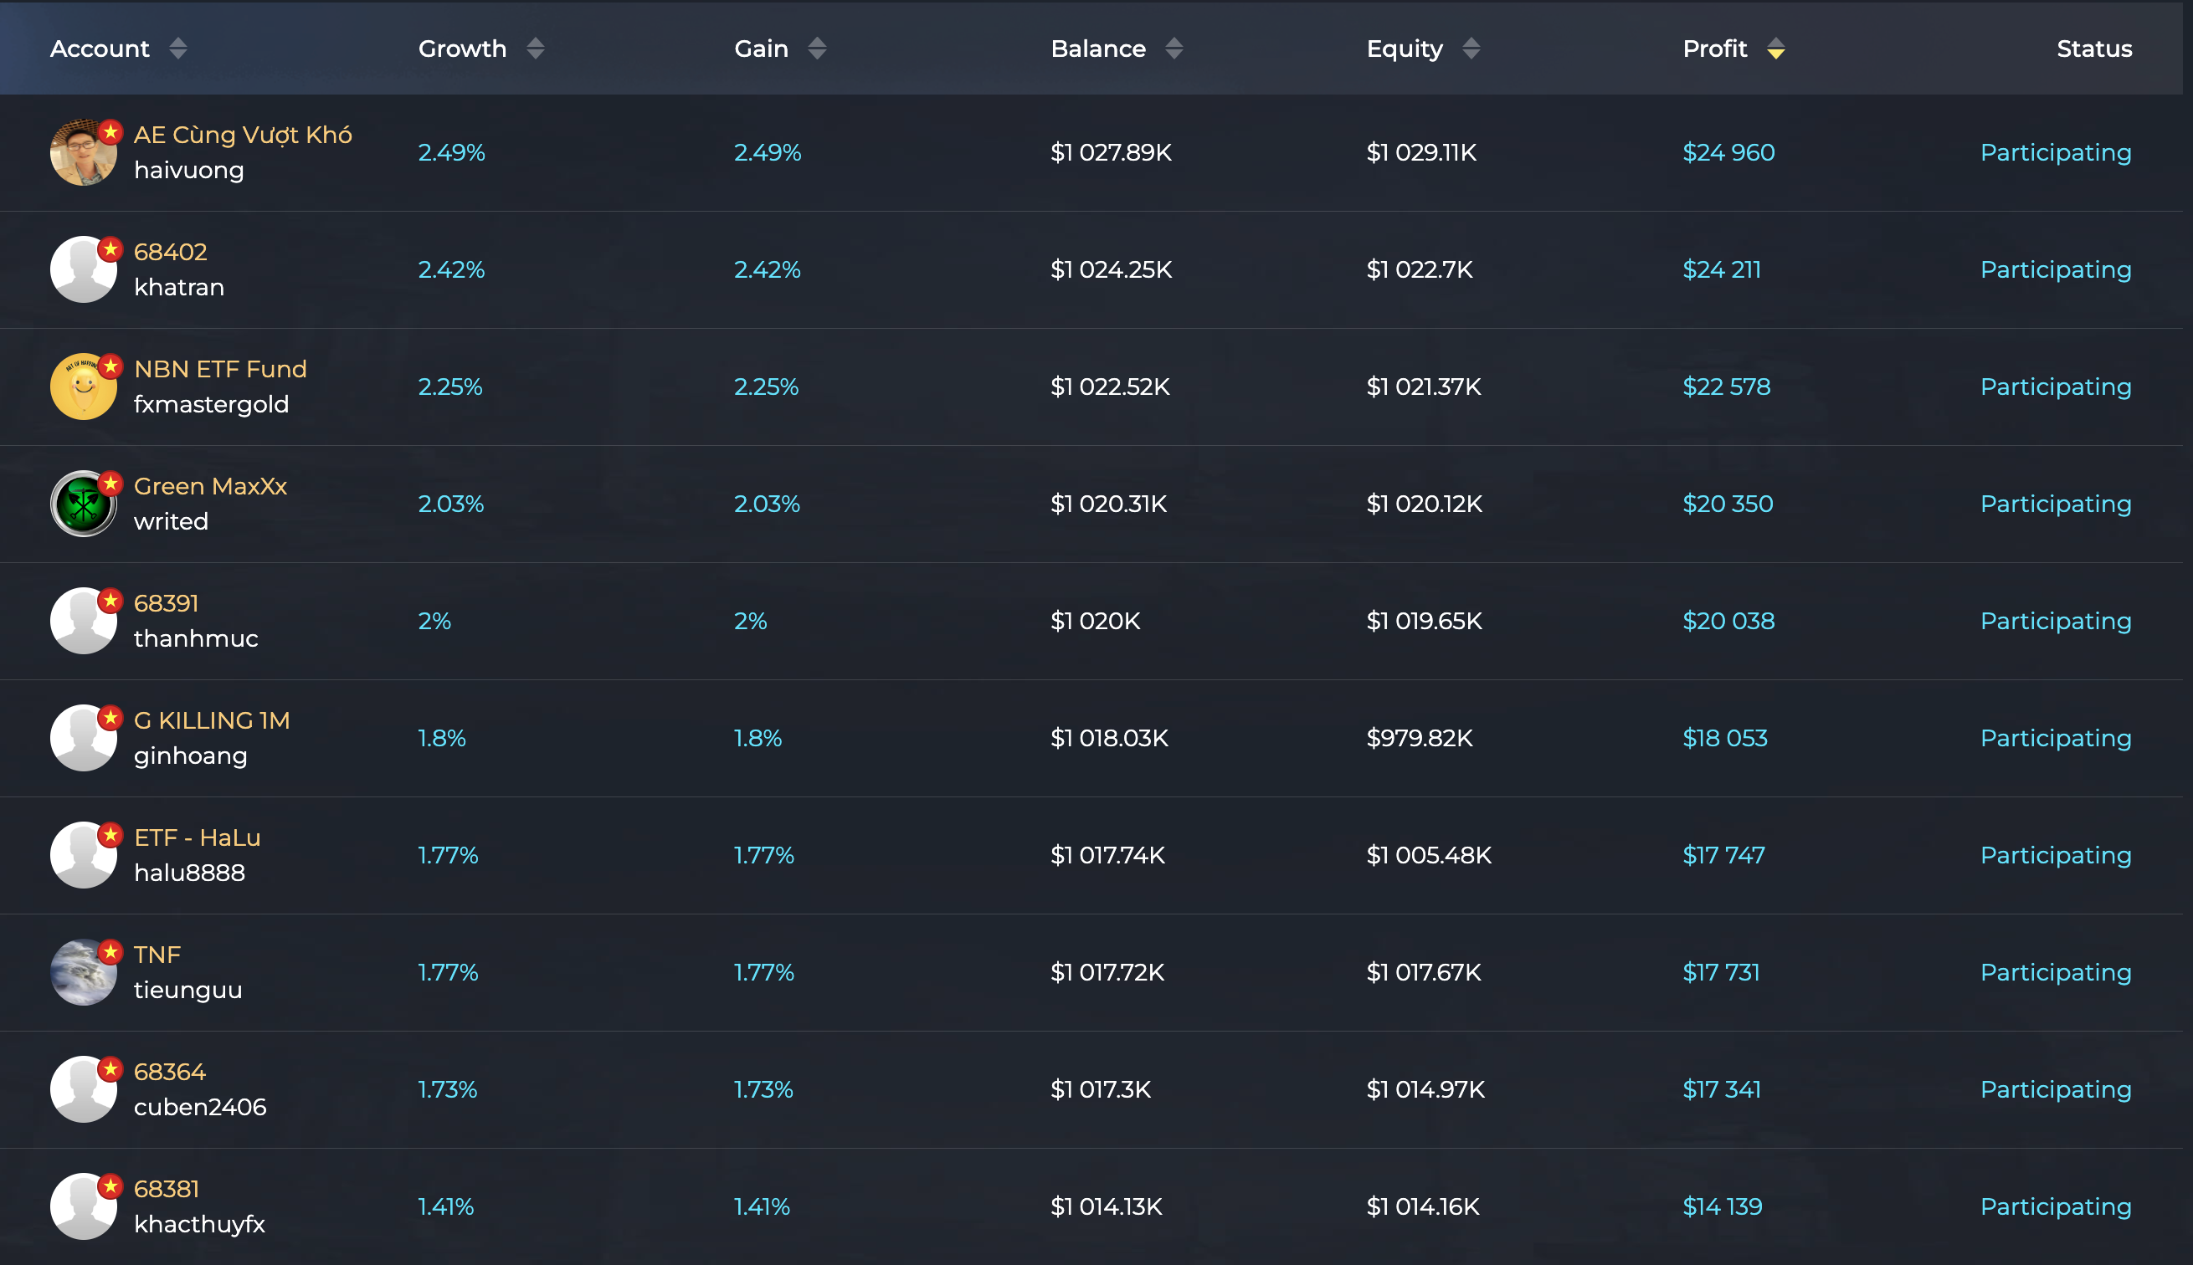The image size is (2193, 1265).
Task: Open writed's green emblem avatar
Action: (x=84, y=504)
